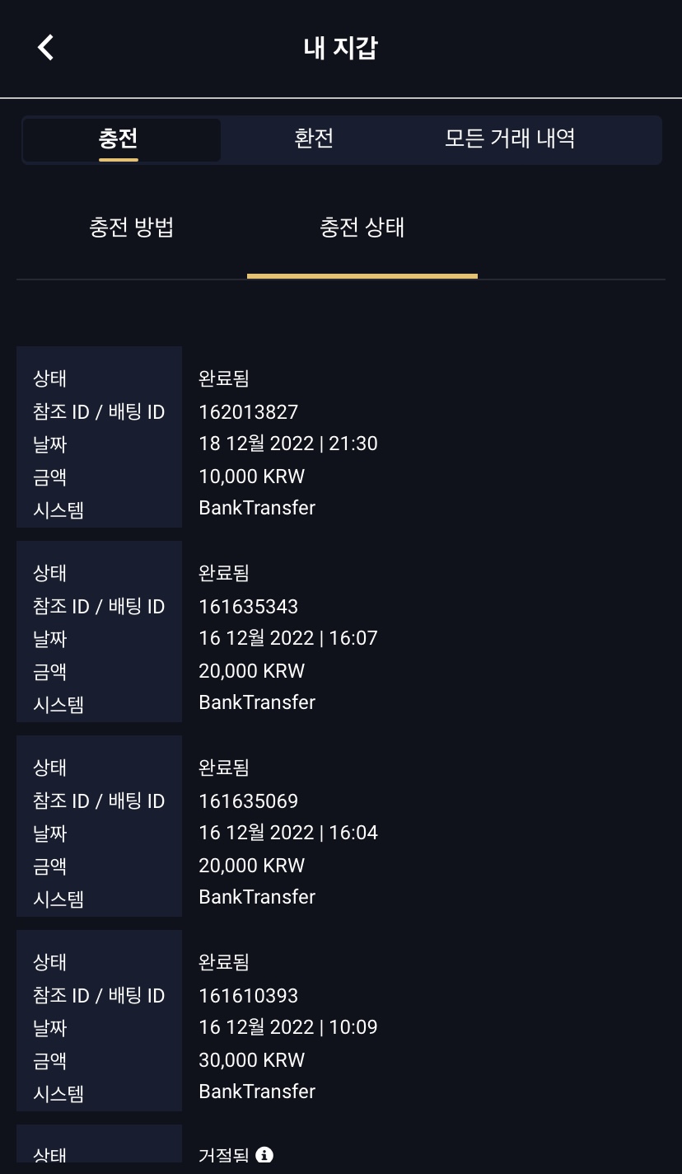Tap the 30,000 KRW amount
The width and height of the screenshot is (682, 1174).
point(252,1059)
